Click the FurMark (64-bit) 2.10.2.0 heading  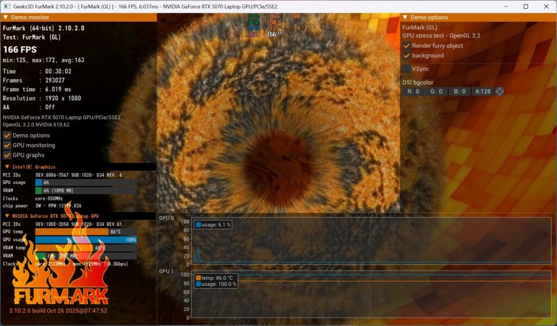pyautogui.click(x=44, y=28)
